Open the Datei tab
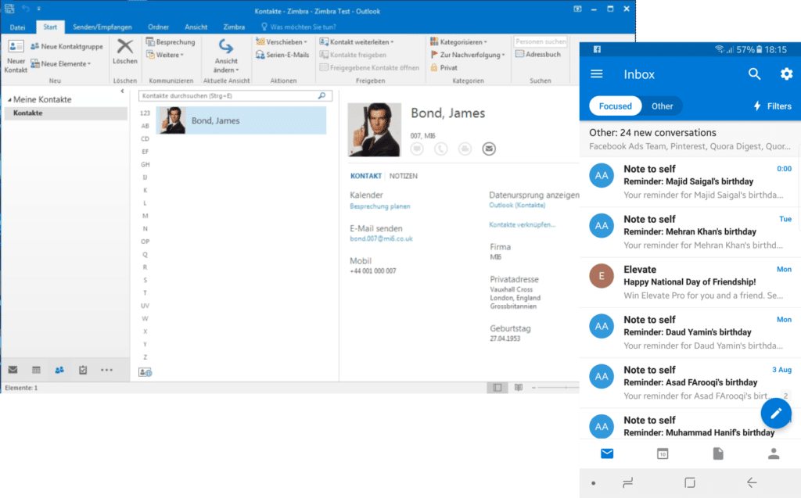 17,27
